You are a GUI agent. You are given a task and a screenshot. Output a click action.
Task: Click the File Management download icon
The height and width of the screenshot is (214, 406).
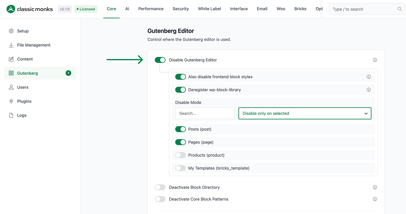[x=11, y=45]
